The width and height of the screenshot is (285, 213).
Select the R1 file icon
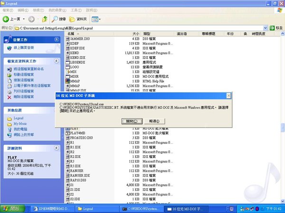pos(67,142)
